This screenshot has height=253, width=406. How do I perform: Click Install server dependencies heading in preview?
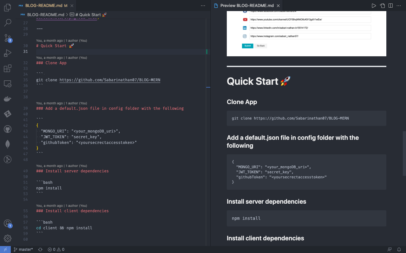click(266, 201)
